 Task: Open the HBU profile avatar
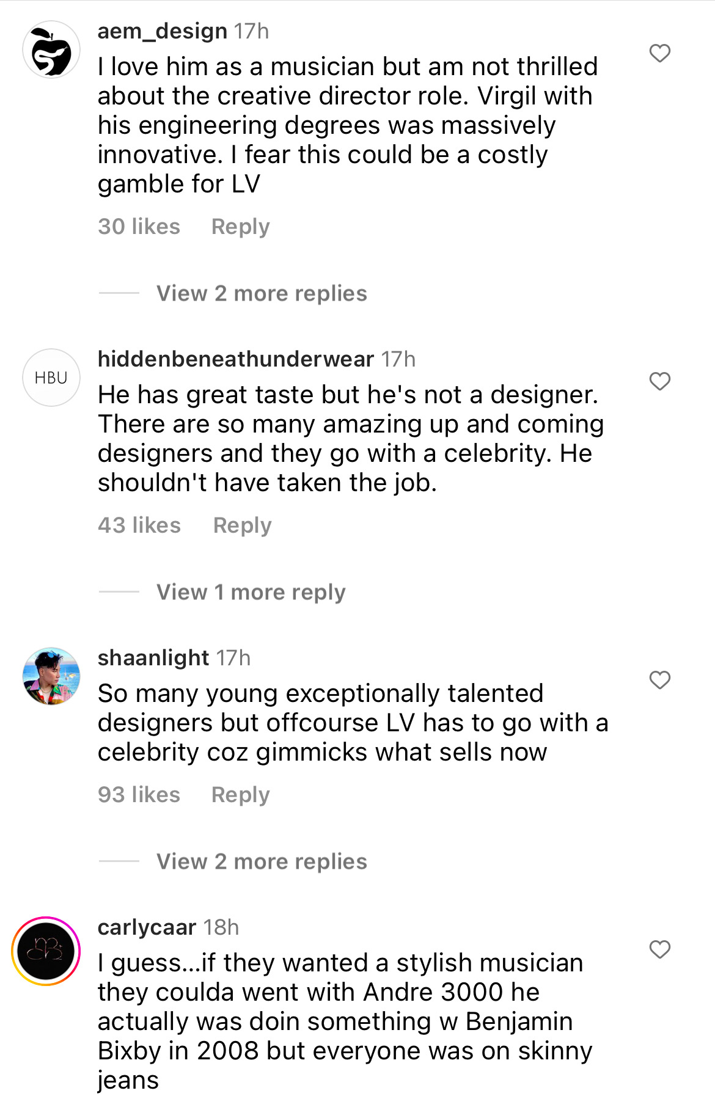pyautogui.click(x=51, y=378)
